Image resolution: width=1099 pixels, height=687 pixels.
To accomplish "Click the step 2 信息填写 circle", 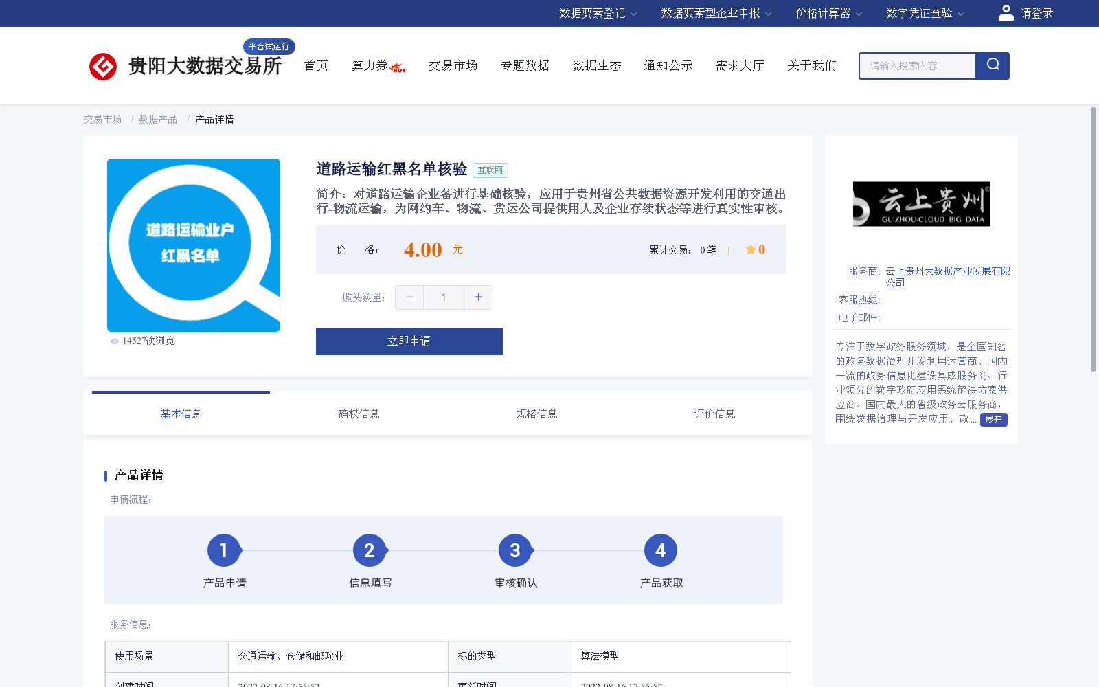I will coord(370,550).
